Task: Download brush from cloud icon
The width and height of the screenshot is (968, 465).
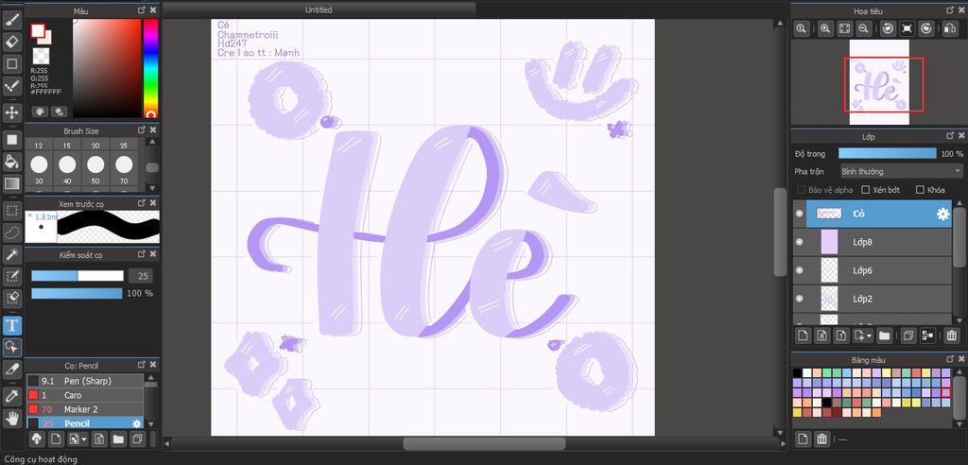Action: (37, 439)
